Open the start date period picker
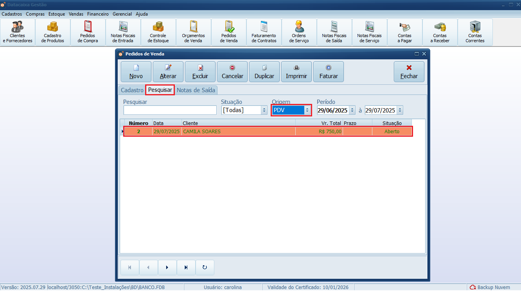521x291 pixels. click(352, 111)
